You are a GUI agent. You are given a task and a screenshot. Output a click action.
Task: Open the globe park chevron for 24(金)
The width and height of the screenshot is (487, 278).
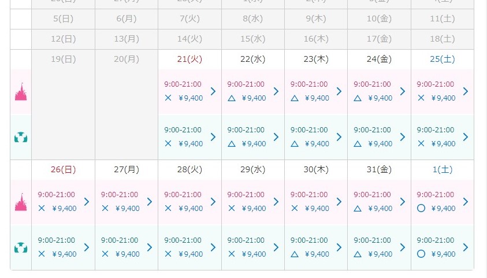402,137
